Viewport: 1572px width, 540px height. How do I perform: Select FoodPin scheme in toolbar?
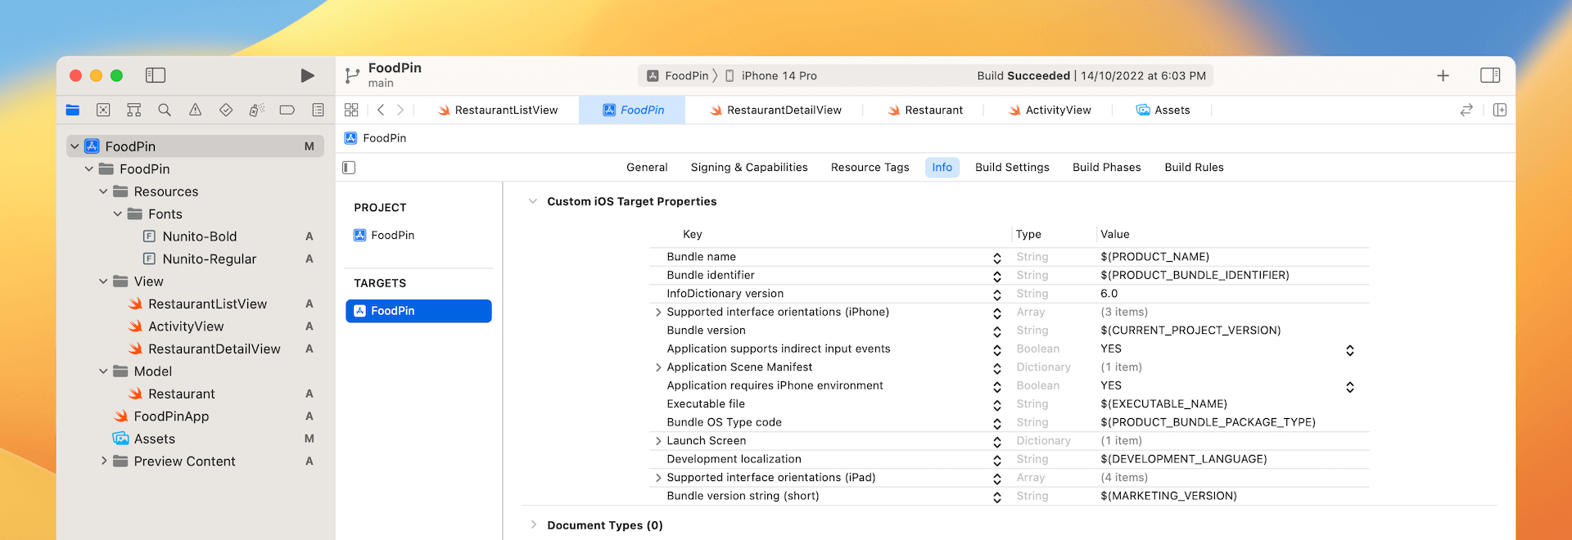[678, 75]
